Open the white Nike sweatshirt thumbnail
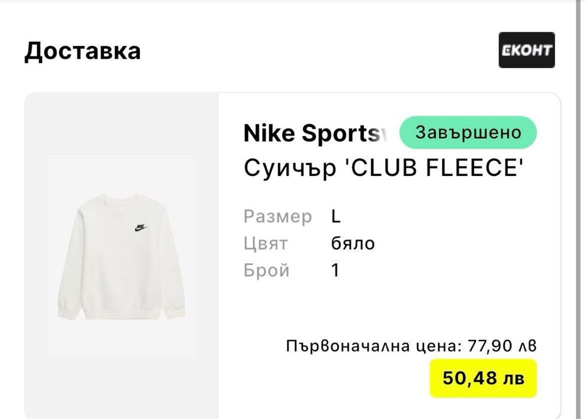The image size is (585, 419). pos(121,257)
